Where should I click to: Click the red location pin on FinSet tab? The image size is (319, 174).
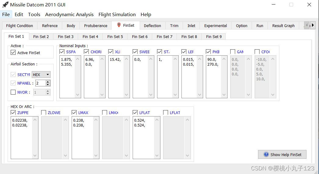click(x=119, y=25)
